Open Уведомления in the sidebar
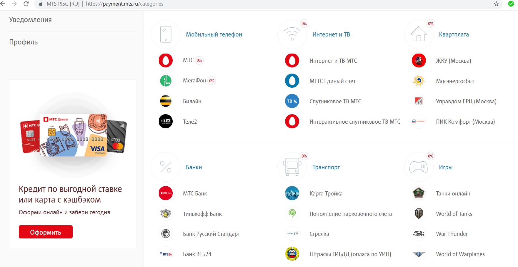This screenshot has height=267, width=518. point(30,20)
